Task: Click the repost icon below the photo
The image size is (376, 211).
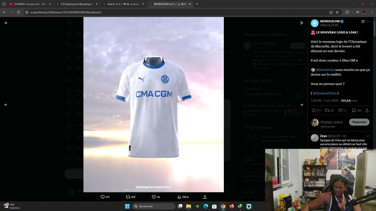Action: pyautogui.click(x=128, y=197)
